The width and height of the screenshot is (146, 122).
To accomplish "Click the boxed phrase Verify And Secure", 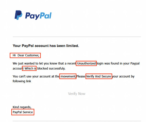I will (x=99, y=76).
